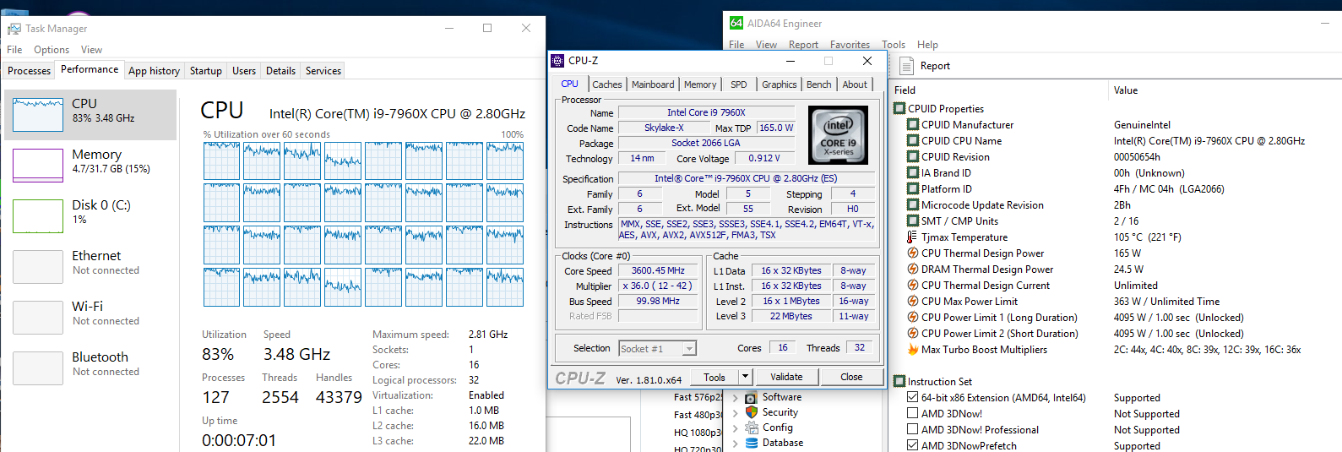Image resolution: width=1342 pixels, height=452 pixels.
Task: Click chip icon beside CPUID Revision
Action: point(913,156)
